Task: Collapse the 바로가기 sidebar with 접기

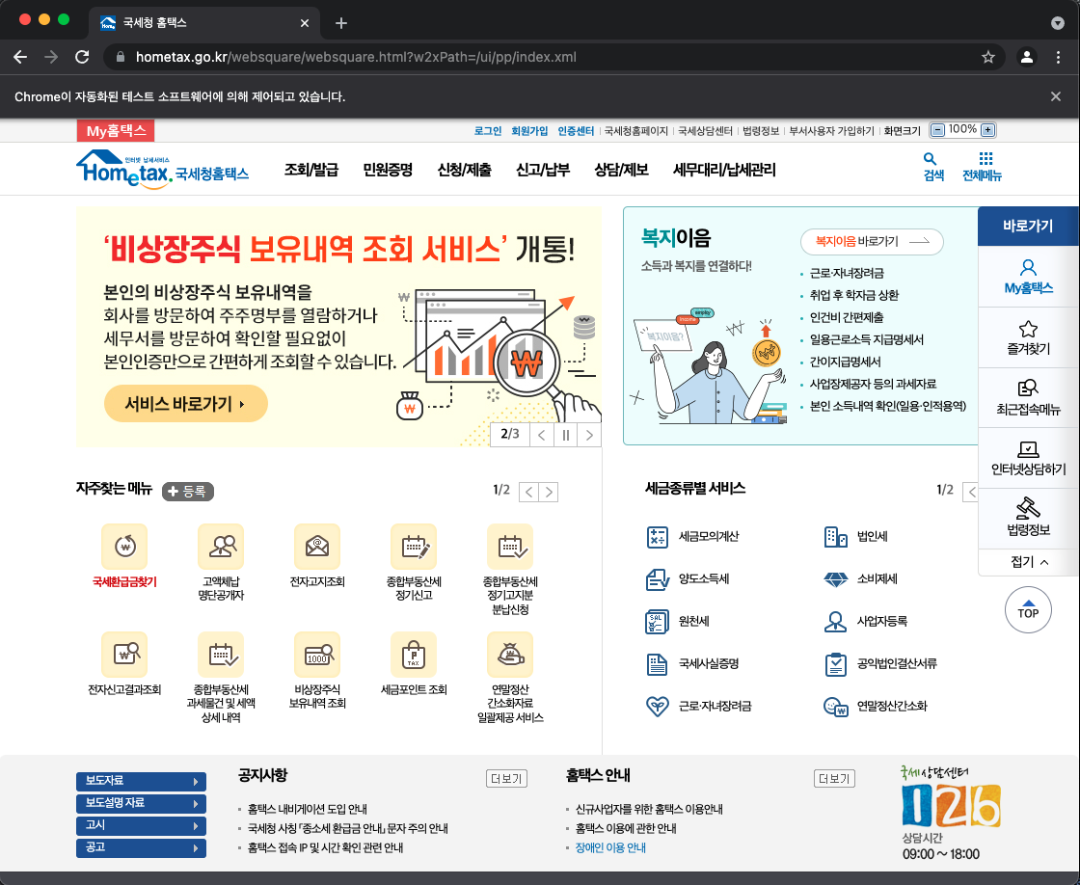Action: (1029, 562)
